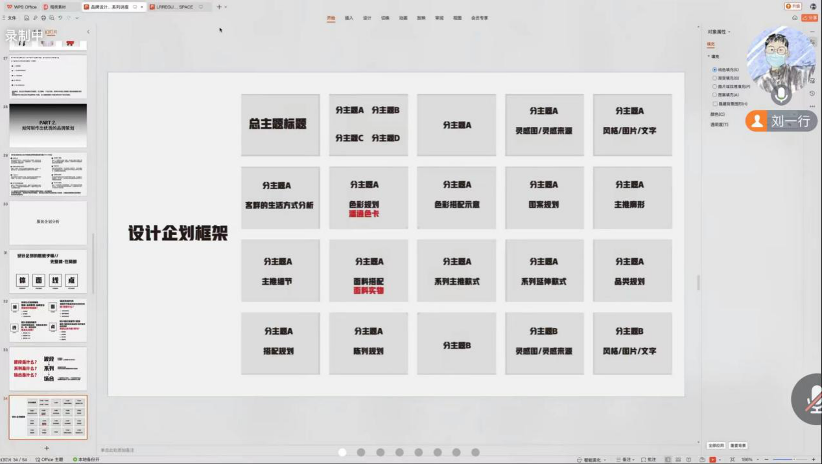The width and height of the screenshot is (822, 464).
Task: Enable the 隐藏背景图形 checkbox
Action: pyautogui.click(x=714, y=104)
